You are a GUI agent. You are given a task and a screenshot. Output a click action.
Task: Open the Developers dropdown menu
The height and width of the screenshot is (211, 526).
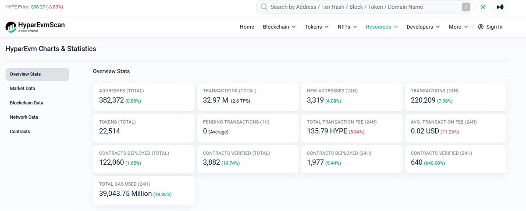[x=423, y=27]
